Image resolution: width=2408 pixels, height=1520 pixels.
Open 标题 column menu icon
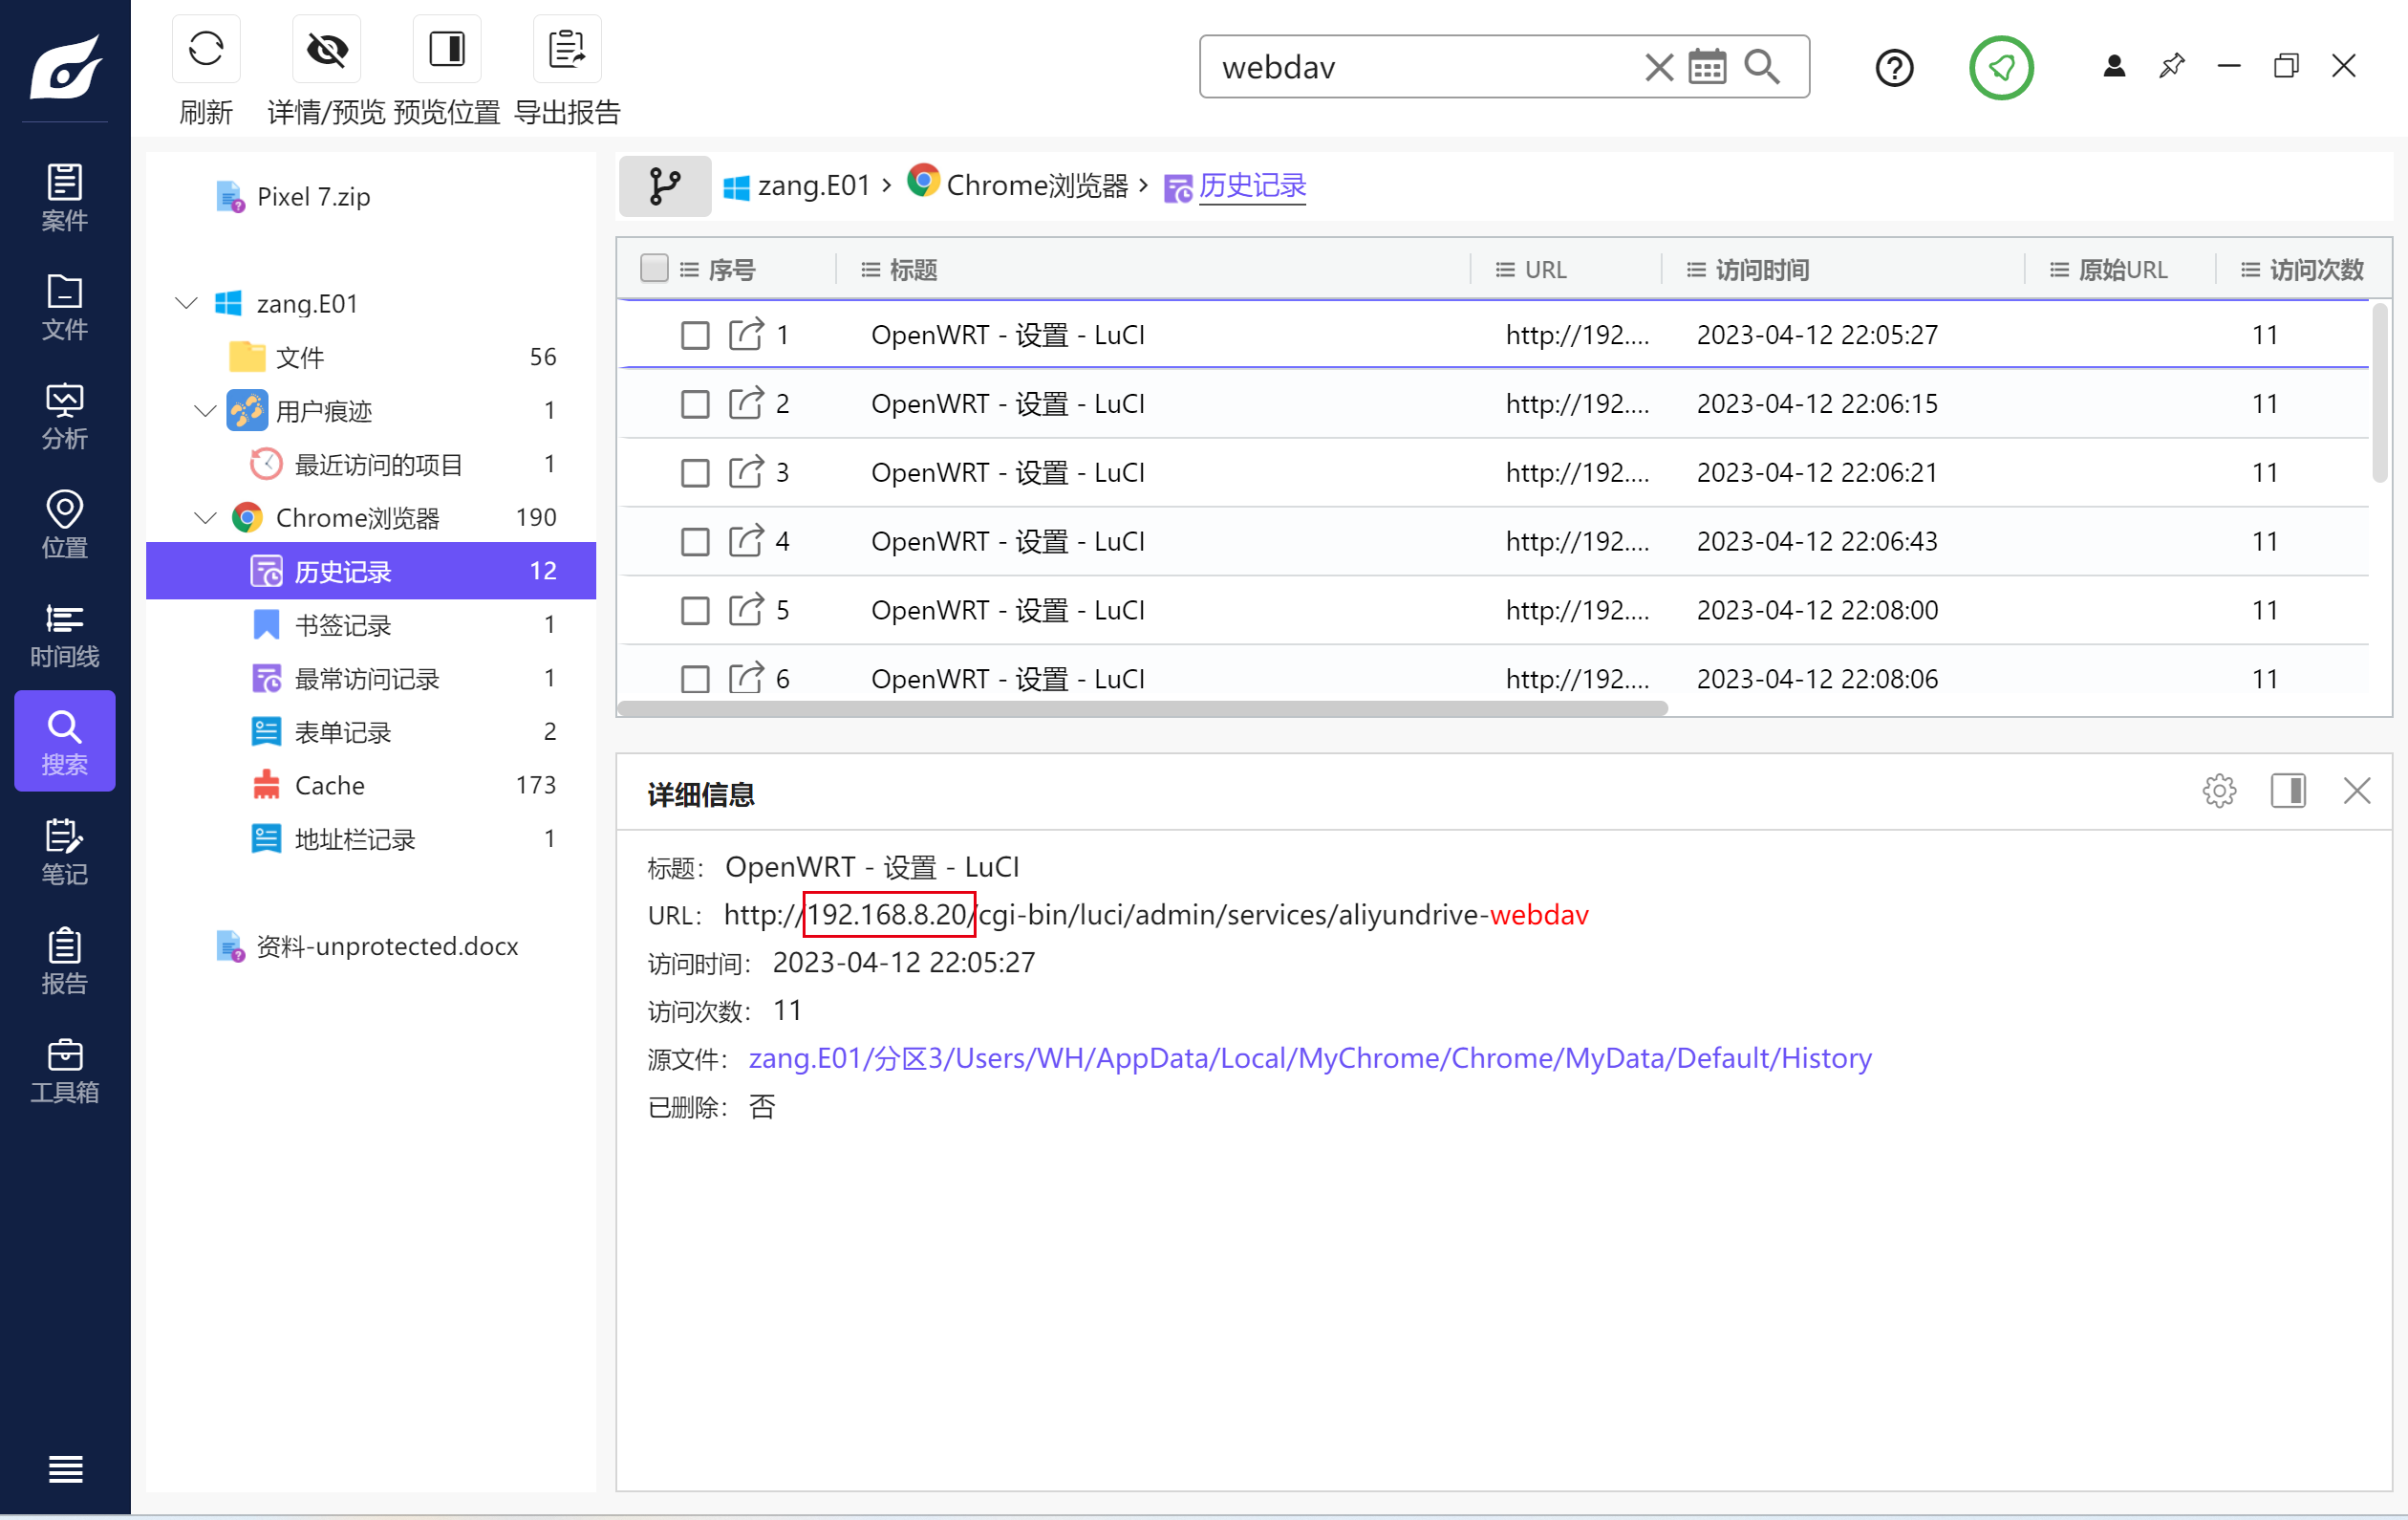[871, 270]
